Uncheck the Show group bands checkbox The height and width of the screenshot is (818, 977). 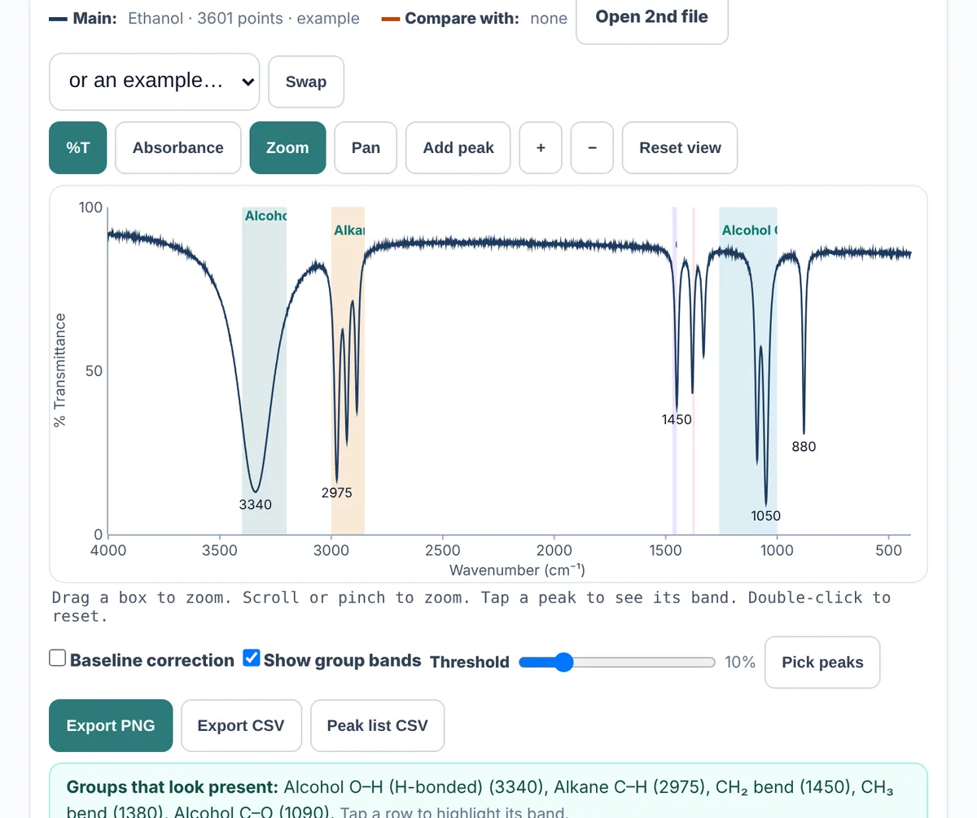252,658
